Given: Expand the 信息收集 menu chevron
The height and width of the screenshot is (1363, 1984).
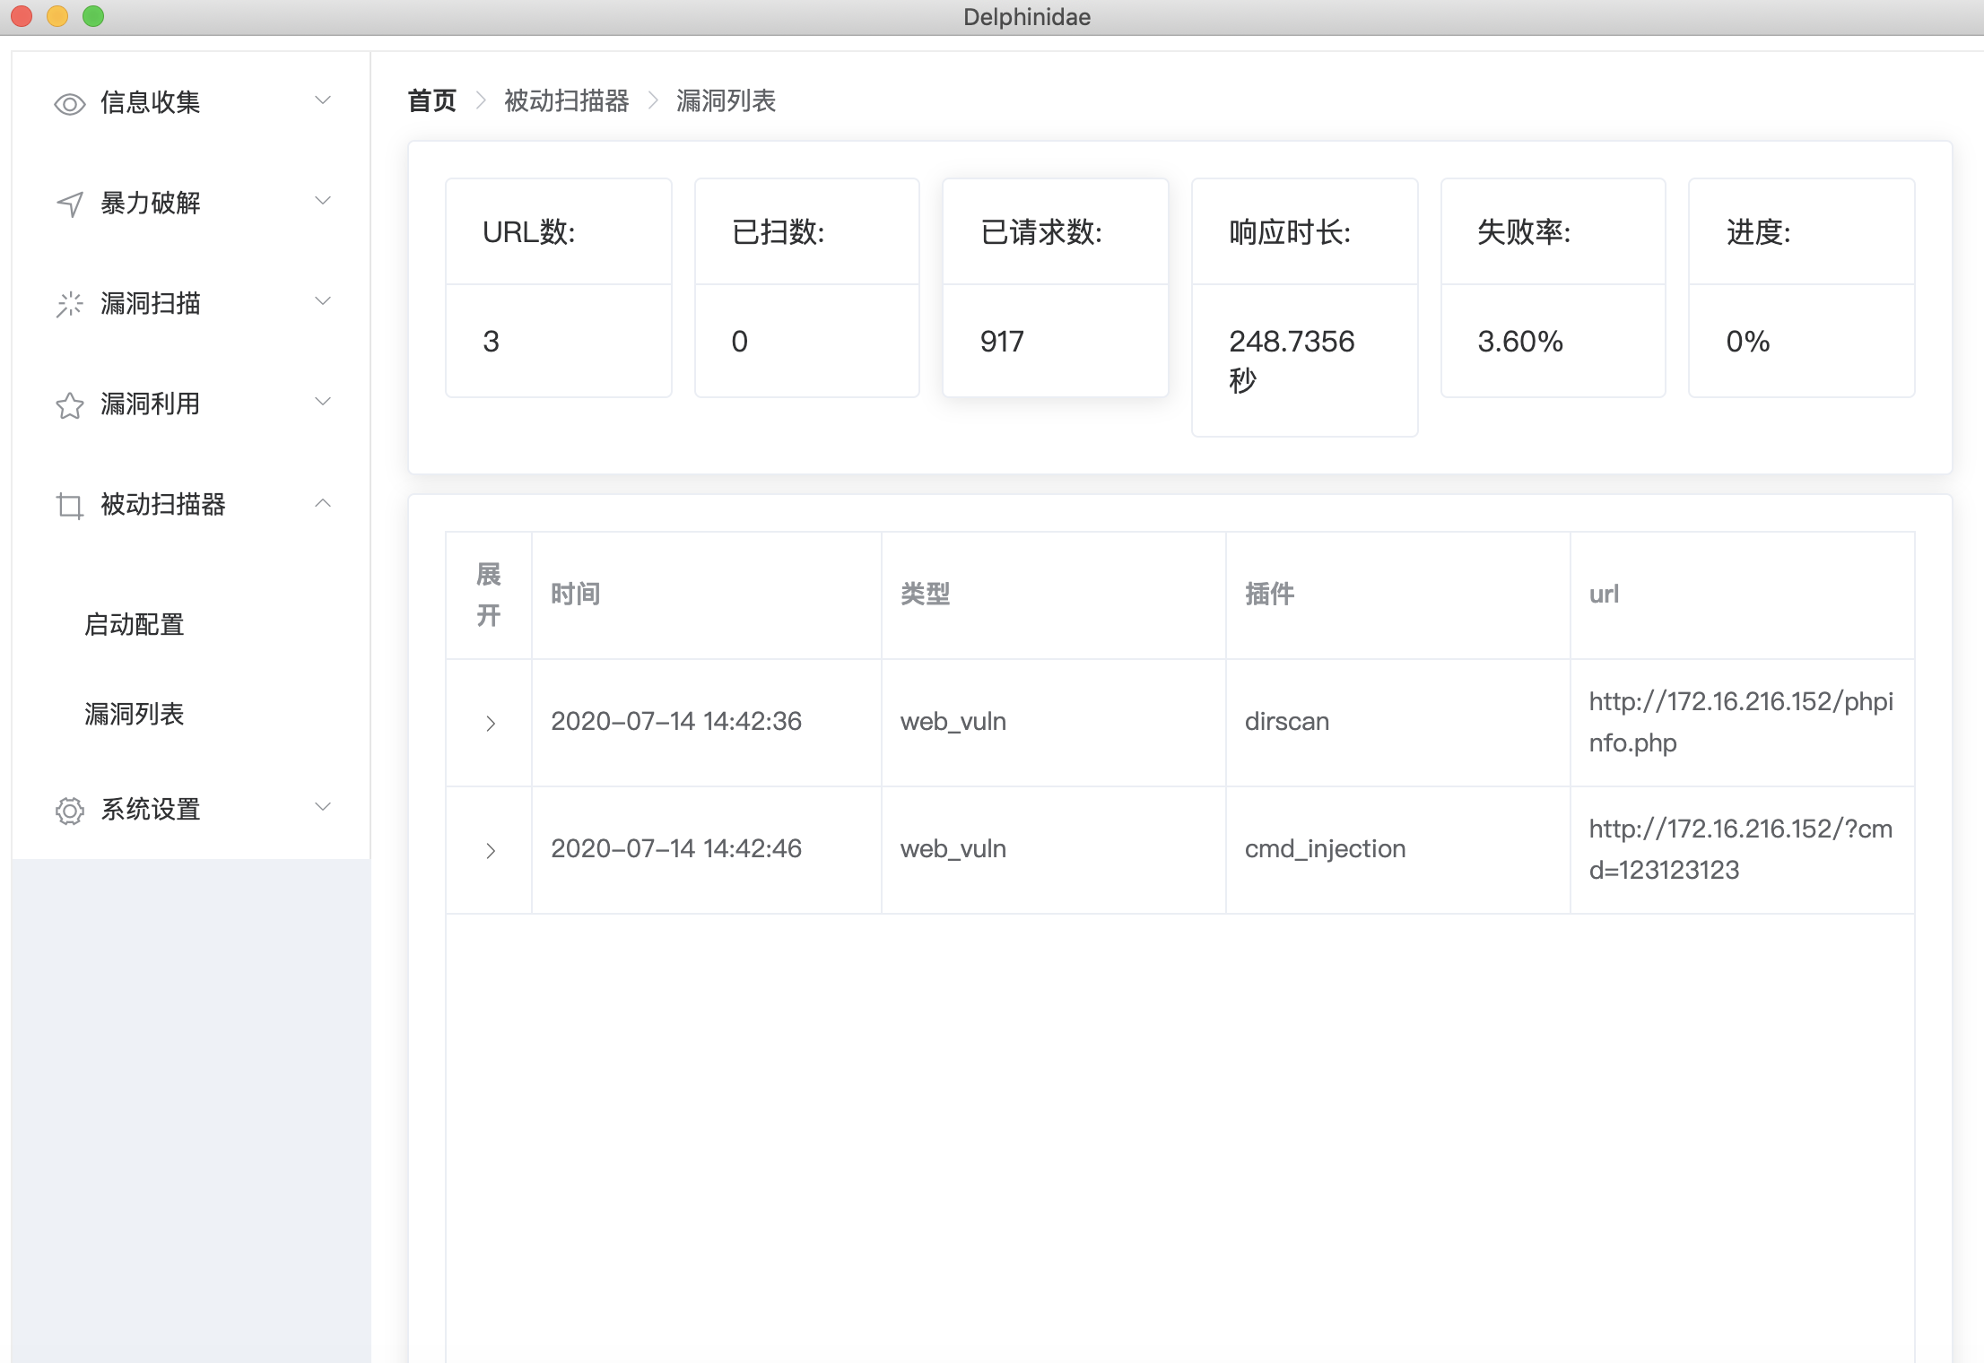Looking at the screenshot, I should point(323,100).
